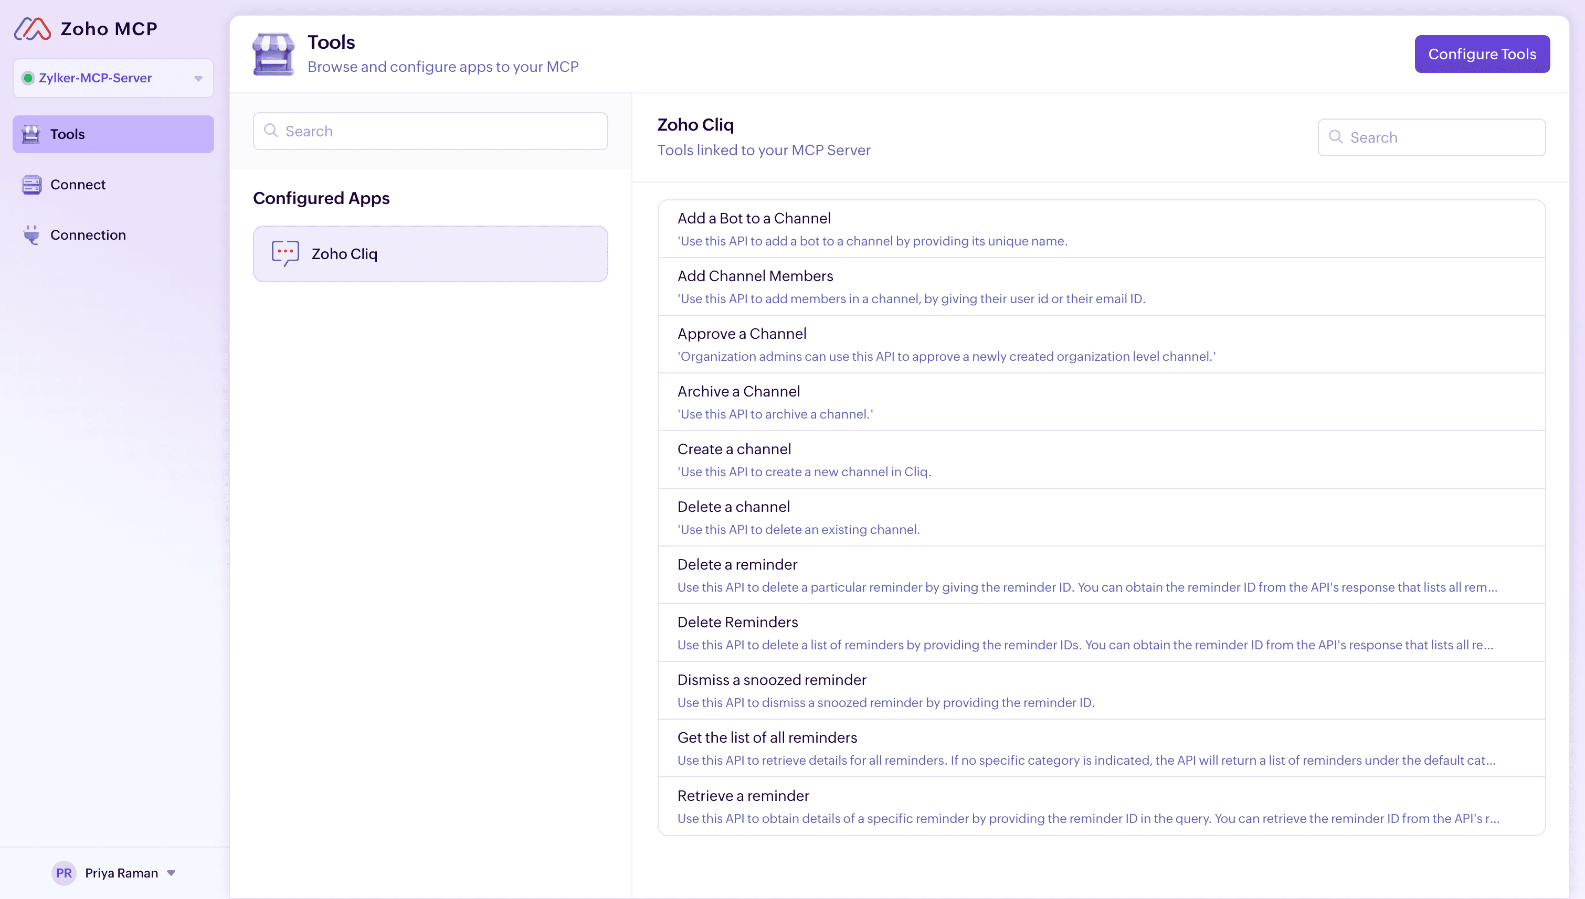Select the Archive a Channel tool
Viewport: 1585px width, 899px height.
[x=738, y=391]
